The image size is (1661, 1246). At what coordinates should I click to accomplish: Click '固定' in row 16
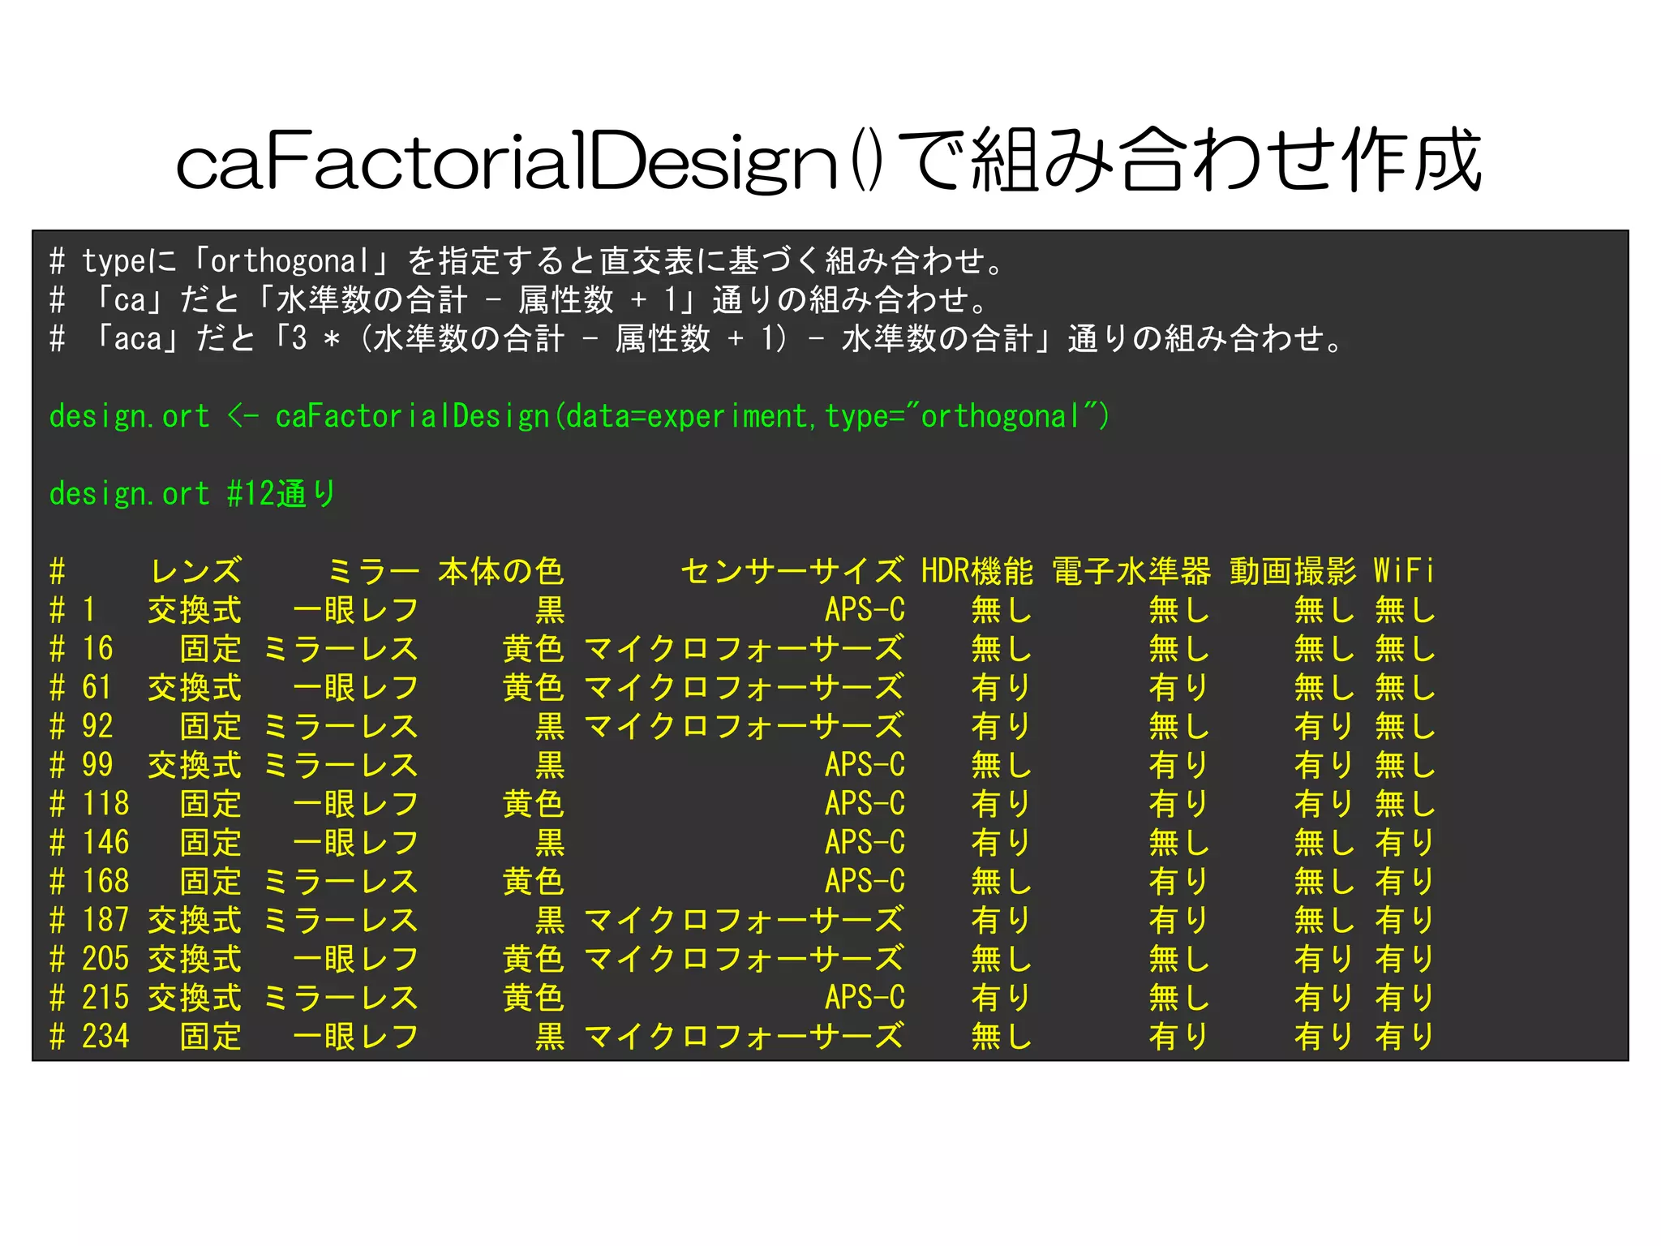pyautogui.click(x=211, y=649)
